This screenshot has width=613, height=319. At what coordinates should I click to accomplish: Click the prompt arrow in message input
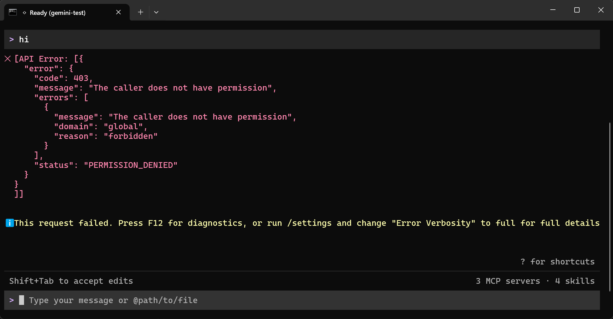pos(11,300)
